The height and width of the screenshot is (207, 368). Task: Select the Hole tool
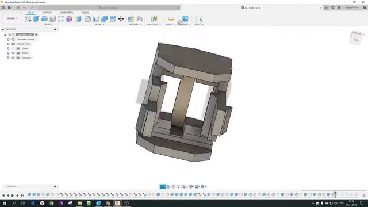(x=52, y=19)
